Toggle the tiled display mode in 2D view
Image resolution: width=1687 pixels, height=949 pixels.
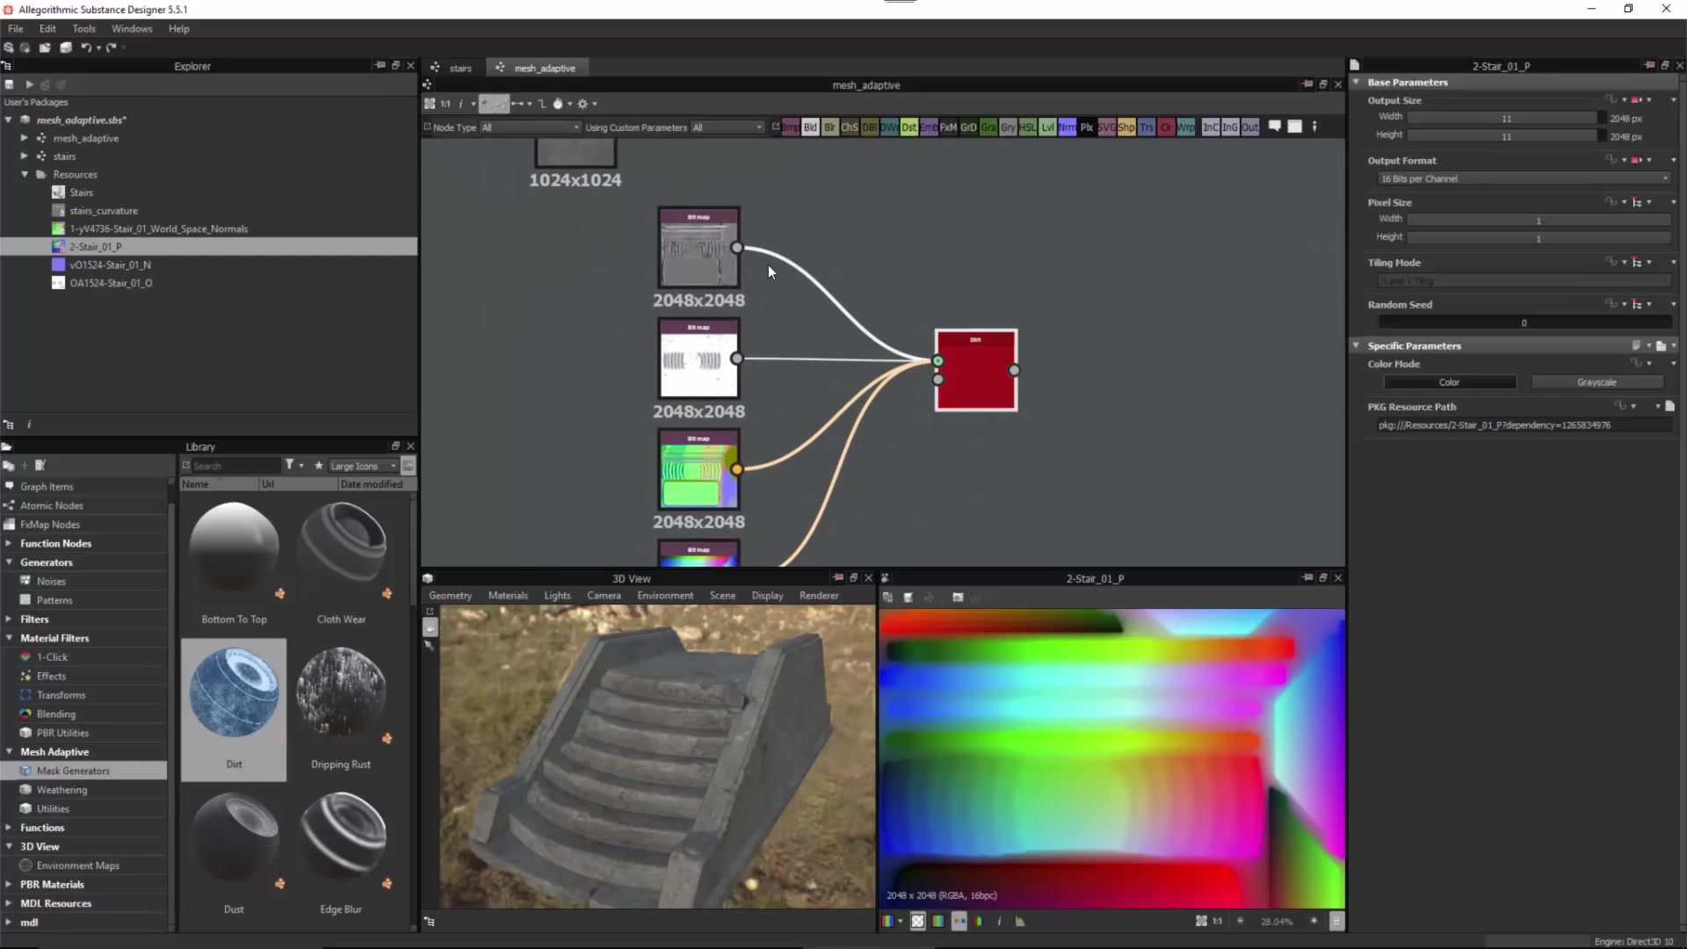tap(959, 921)
